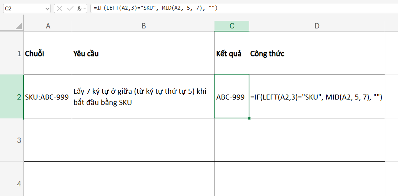Select the cell with the IF formula text

tap(317, 97)
